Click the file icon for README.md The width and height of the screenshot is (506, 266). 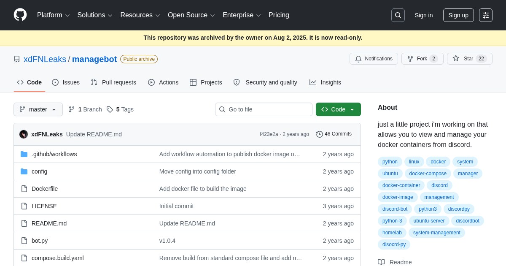pyautogui.click(x=24, y=223)
